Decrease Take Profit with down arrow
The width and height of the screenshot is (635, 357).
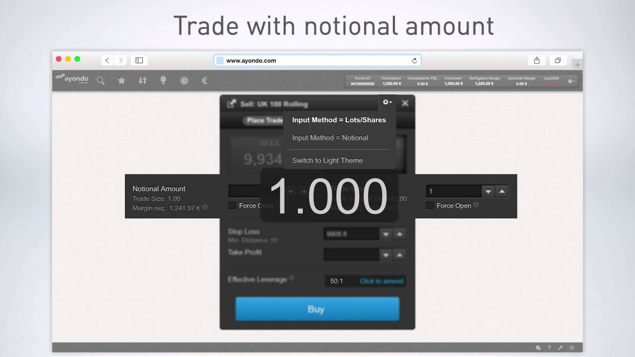click(385, 254)
